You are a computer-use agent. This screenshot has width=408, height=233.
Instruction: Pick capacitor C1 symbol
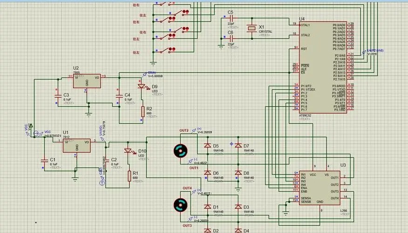tap(45, 160)
